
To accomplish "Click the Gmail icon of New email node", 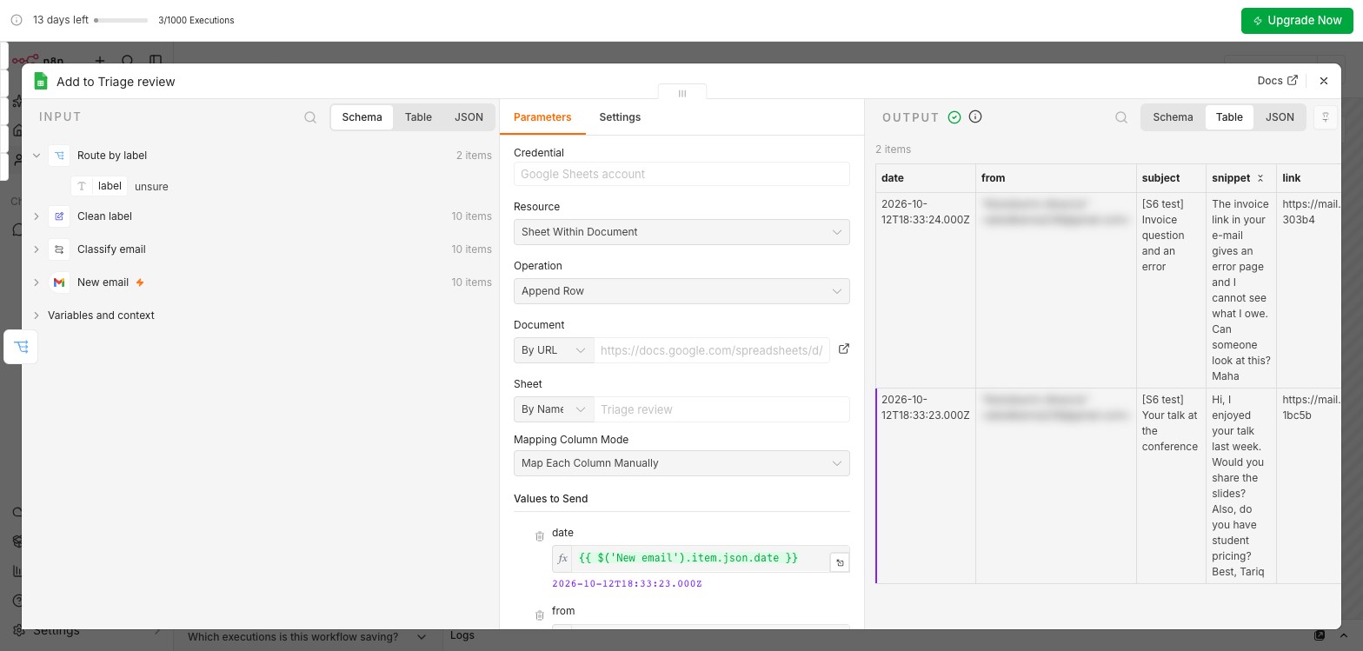I will tap(59, 282).
